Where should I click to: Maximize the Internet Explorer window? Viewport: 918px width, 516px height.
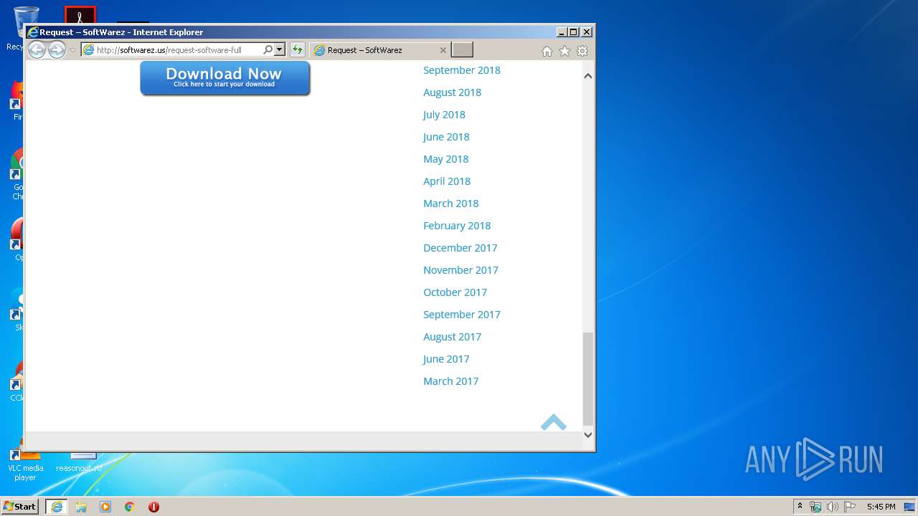click(574, 32)
